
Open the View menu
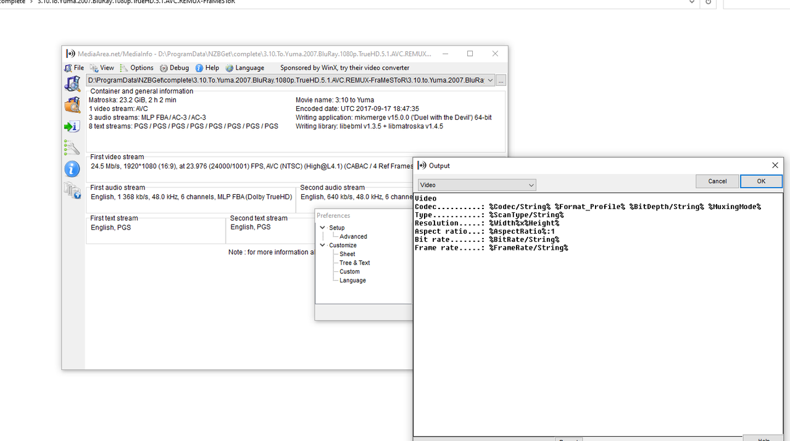click(102, 68)
